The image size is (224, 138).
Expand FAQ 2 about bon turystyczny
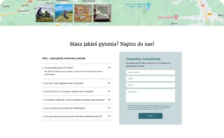109,83
